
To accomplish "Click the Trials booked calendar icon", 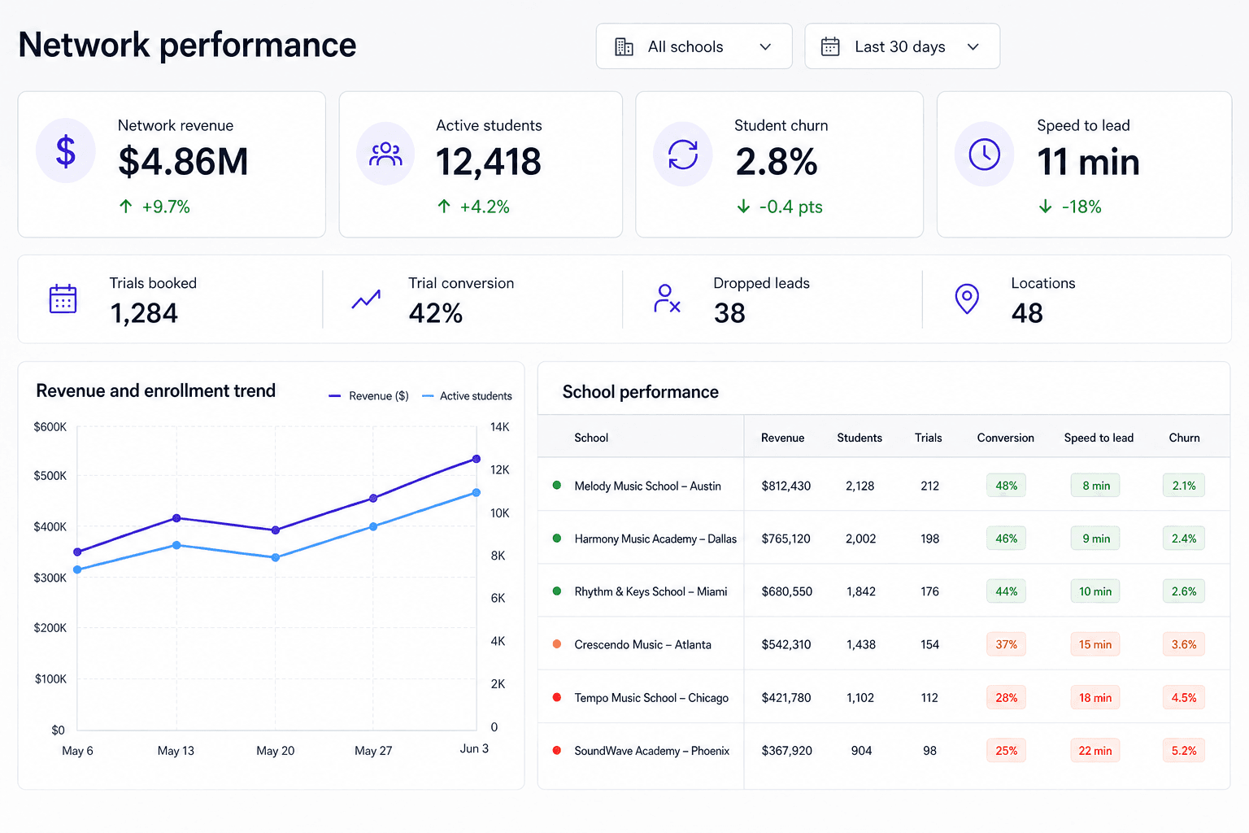I will (x=63, y=299).
